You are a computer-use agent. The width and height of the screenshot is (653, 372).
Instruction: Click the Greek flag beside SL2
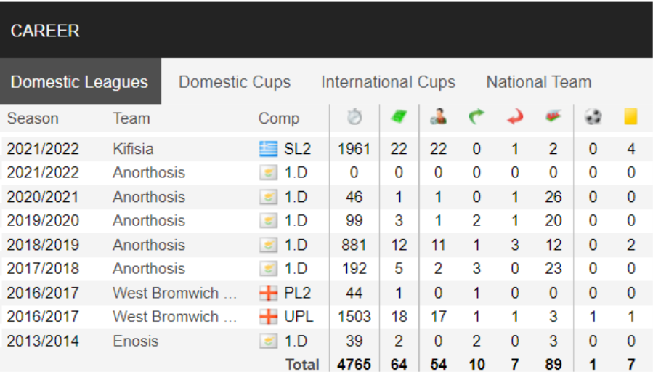tap(268, 149)
